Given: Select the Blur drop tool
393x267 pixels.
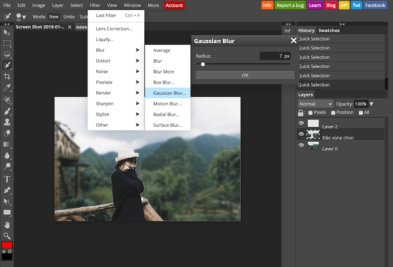Looking at the screenshot, I should (7, 156).
